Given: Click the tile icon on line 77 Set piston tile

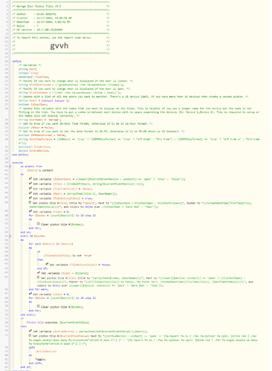Looking at the screenshot, I should [30, 335].
